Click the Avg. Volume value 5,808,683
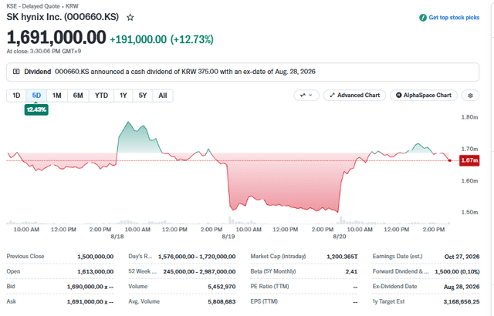The height and width of the screenshot is (316, 494). click(x=222, y=302)
